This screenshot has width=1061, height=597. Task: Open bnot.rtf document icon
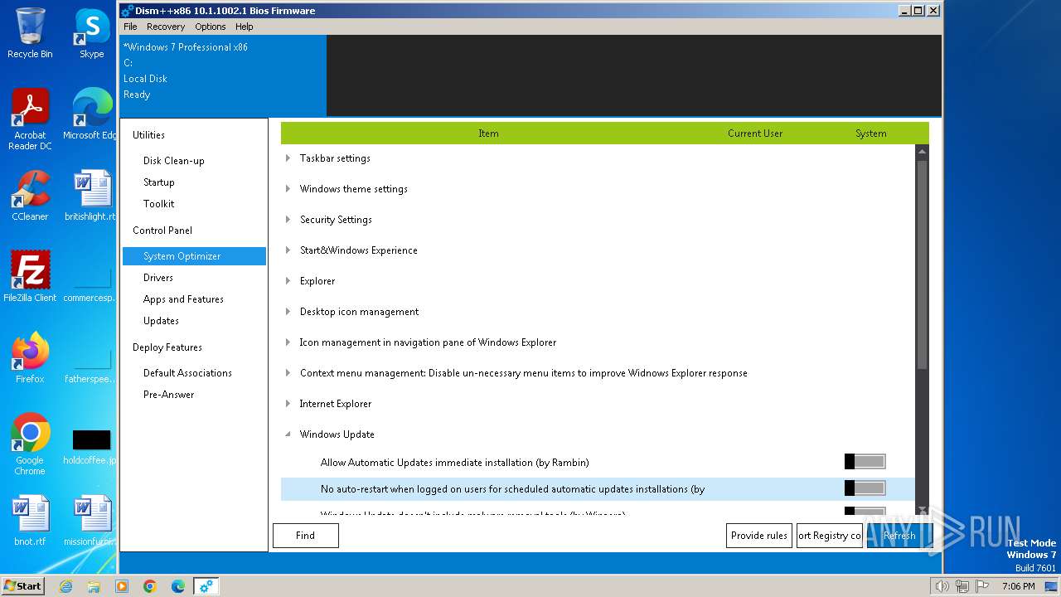point(30,521)
